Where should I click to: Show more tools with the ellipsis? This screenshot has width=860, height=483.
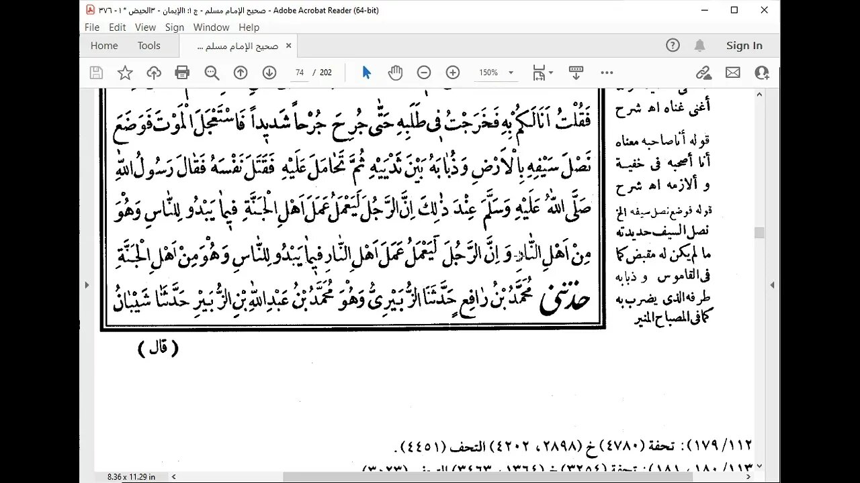[x=607, y=72]
